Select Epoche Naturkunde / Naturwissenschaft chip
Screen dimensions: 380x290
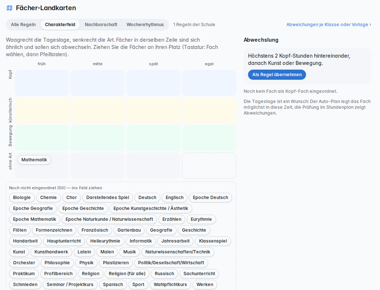(x=109, y=219)
